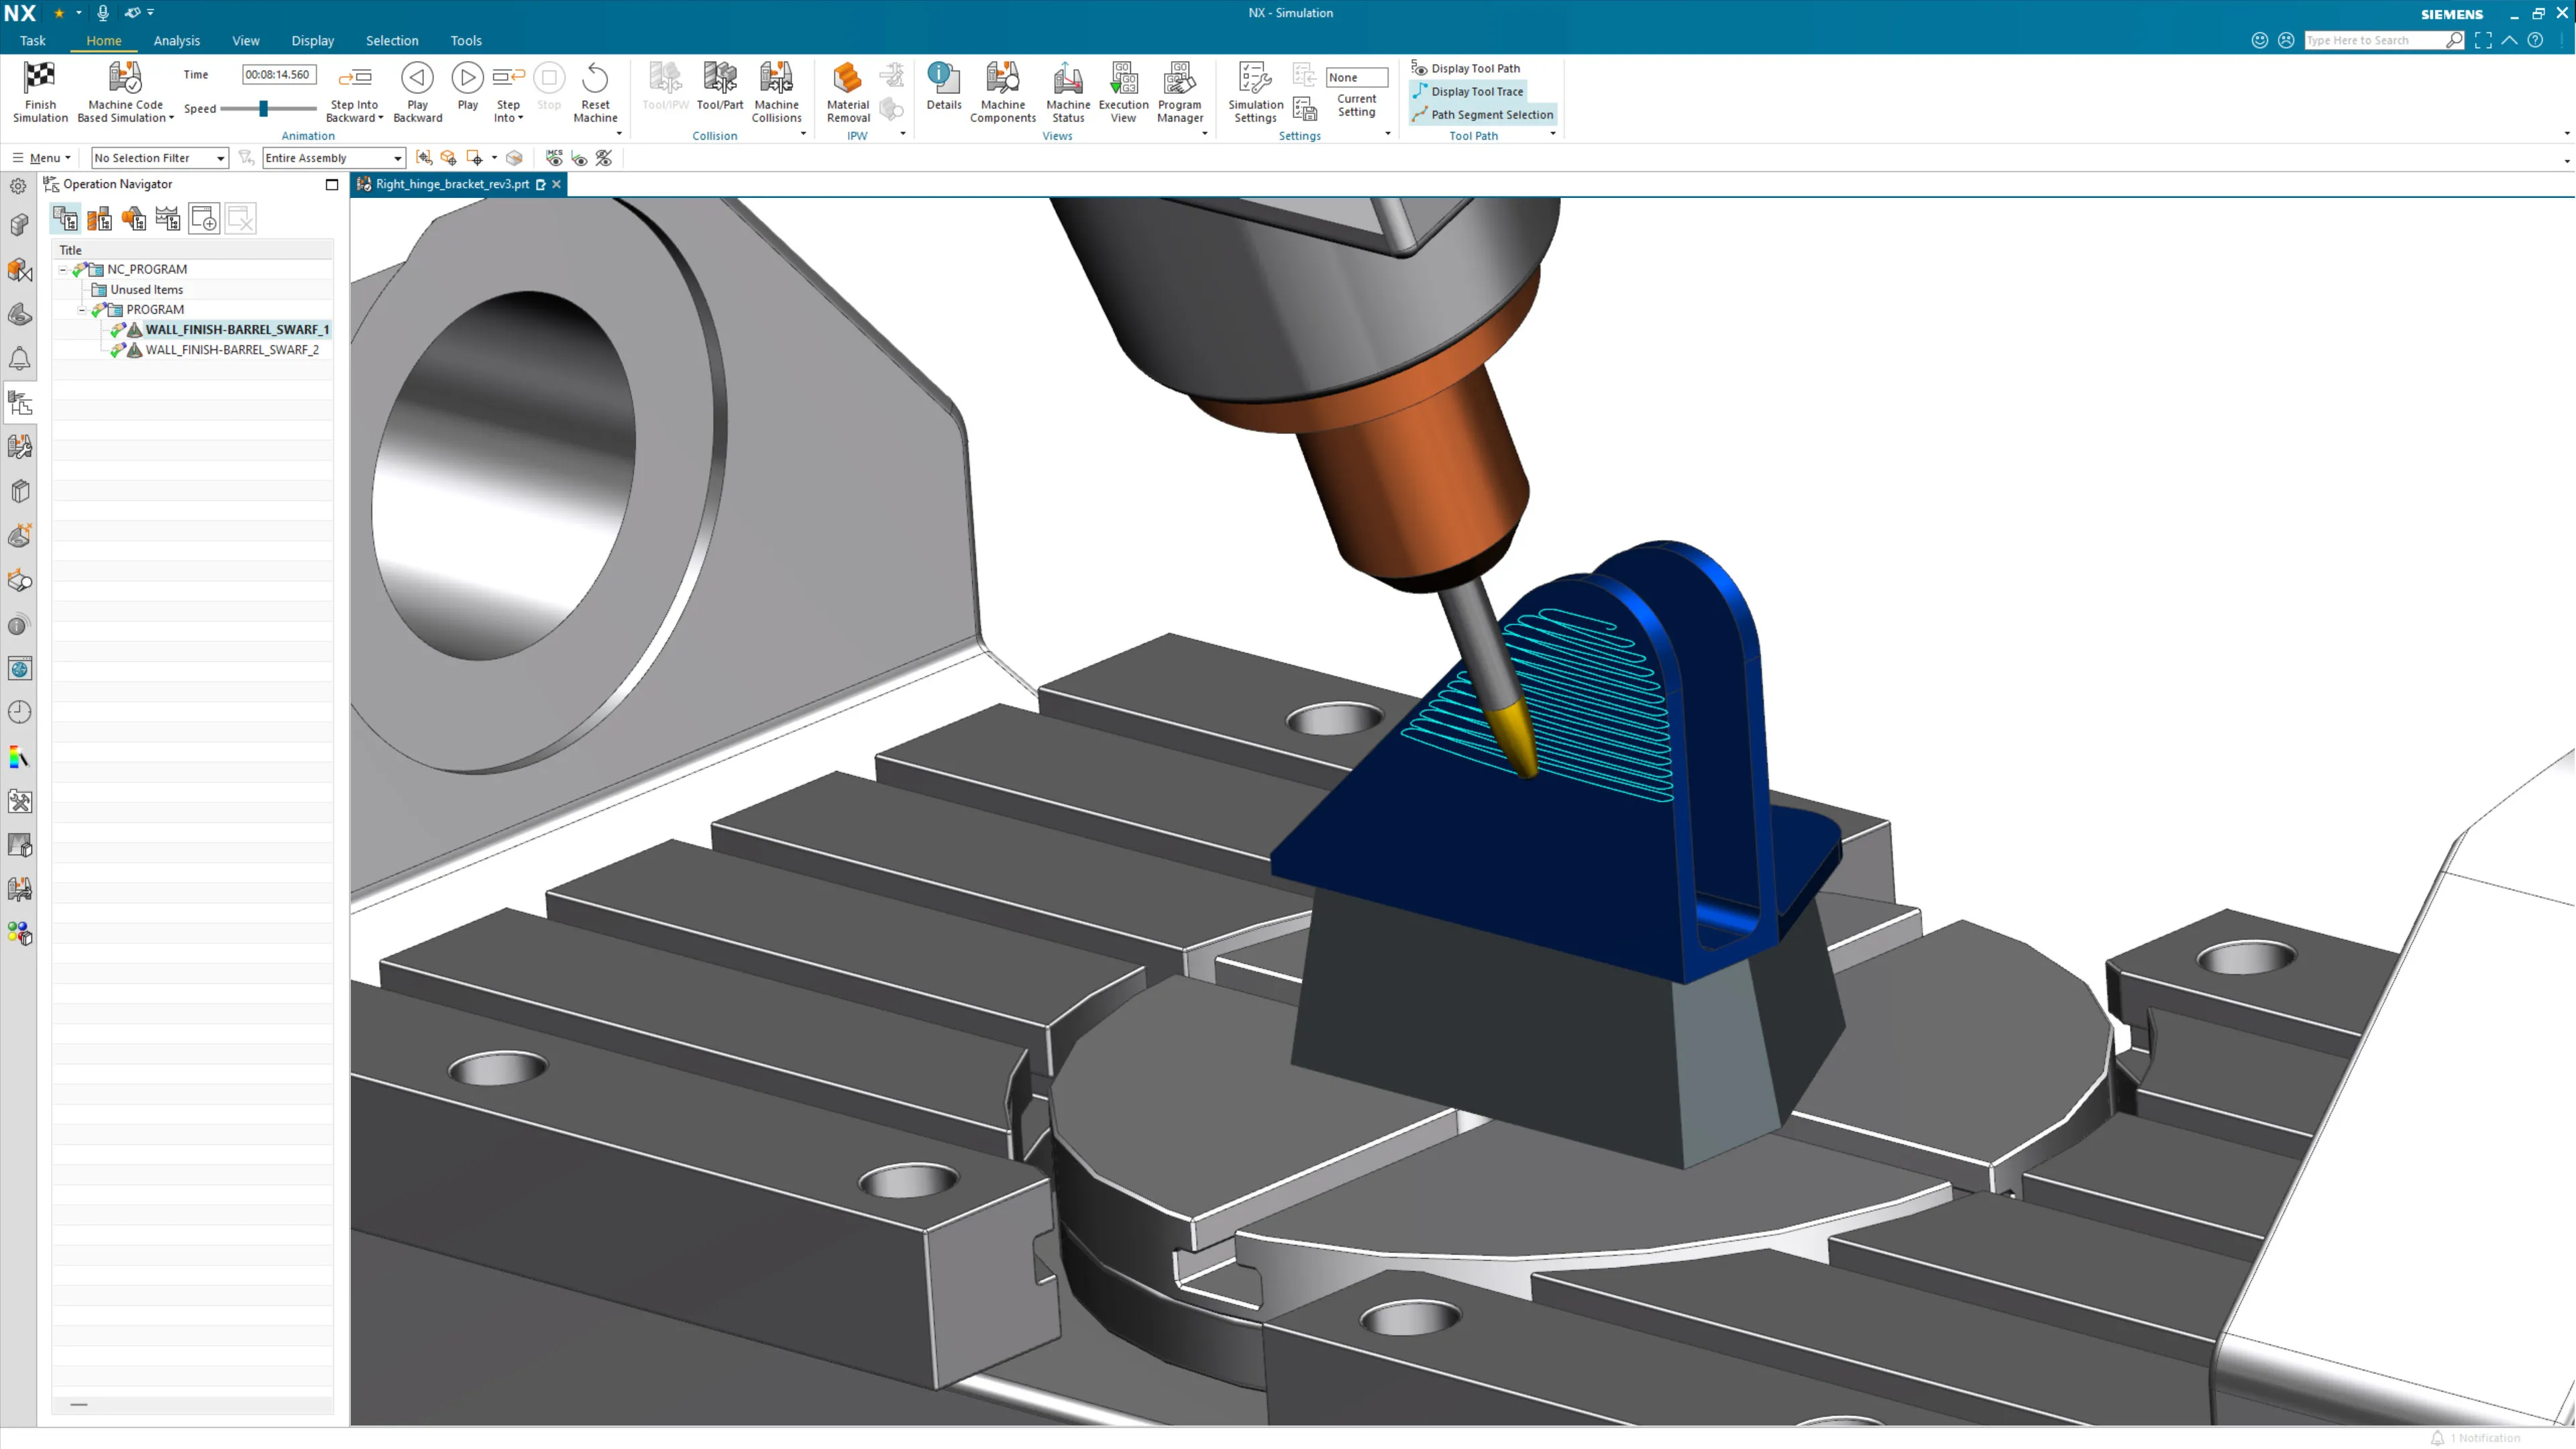This screenshot has width=2576, height=1449.
Task: Select WALL_FINISH-BARREL_SWARF_2 operation
Action: coord(232,350)
